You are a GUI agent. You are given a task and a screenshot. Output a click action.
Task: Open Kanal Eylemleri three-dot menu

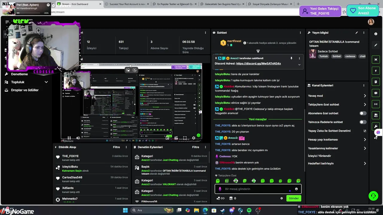click(364, 85)
